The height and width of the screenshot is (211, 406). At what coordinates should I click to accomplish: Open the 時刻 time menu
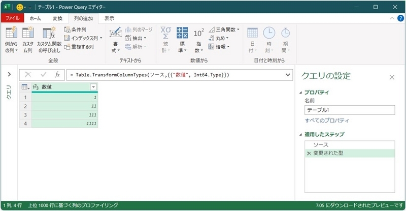click(269, 40)
